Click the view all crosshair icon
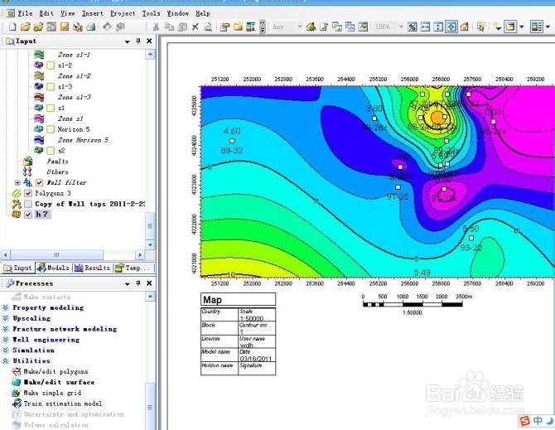This screenshot has height=430, width=555. [x=451, y=27]
